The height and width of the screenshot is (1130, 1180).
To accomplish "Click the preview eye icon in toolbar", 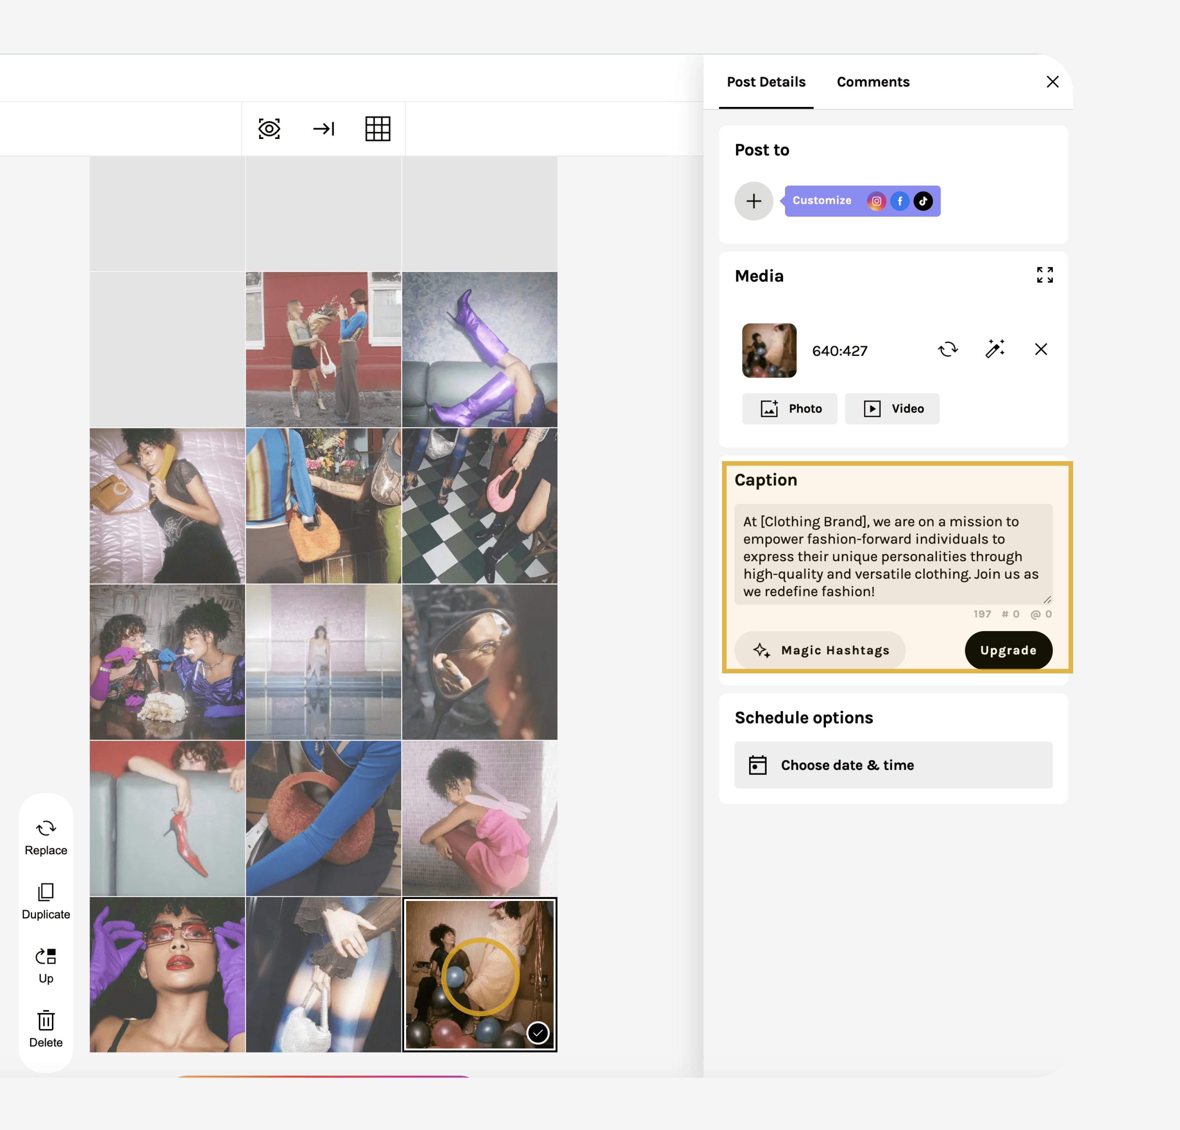I will tap(269, 129).
